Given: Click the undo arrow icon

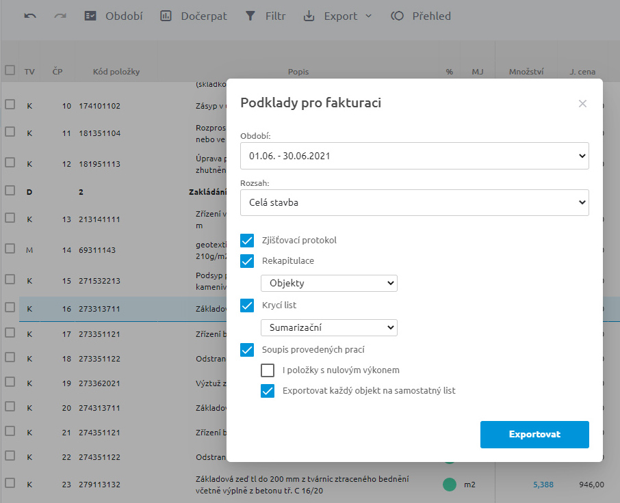Looking at the screenshot, I should tap(30, 16).
